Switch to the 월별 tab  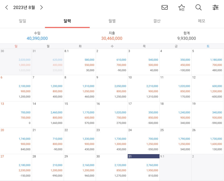coord(112,21)
